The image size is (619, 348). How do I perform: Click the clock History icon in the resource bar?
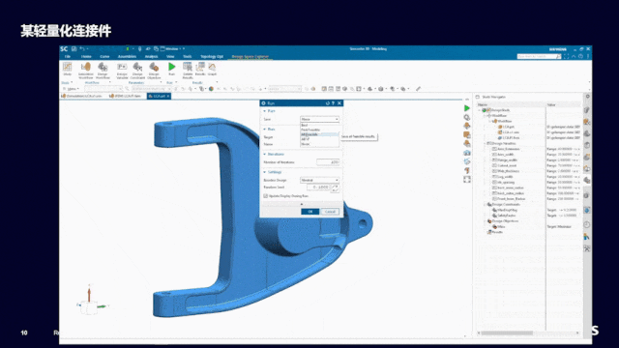tap(587, 224)
